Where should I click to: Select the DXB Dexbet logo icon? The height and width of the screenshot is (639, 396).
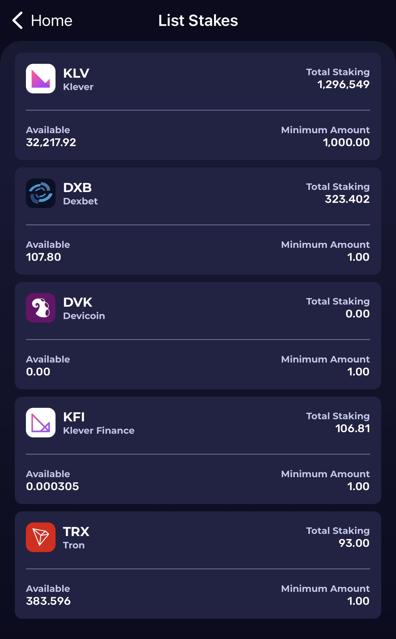pyautogui.click(x=41, y=193)
